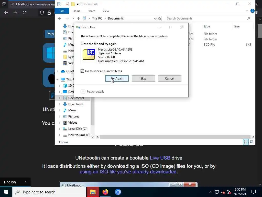Screen dimensions: 262x197
Task: Expand the ribbon with chevron
Action: 247,11
